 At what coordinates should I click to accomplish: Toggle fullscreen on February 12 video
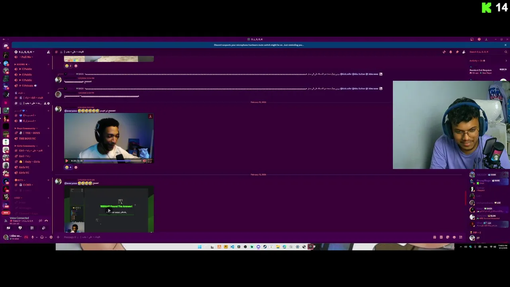[x=150, y=161]
